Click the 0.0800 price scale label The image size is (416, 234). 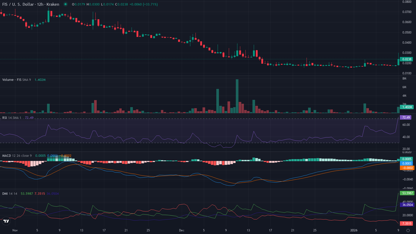pyautogui.click(x=407, y=2)
